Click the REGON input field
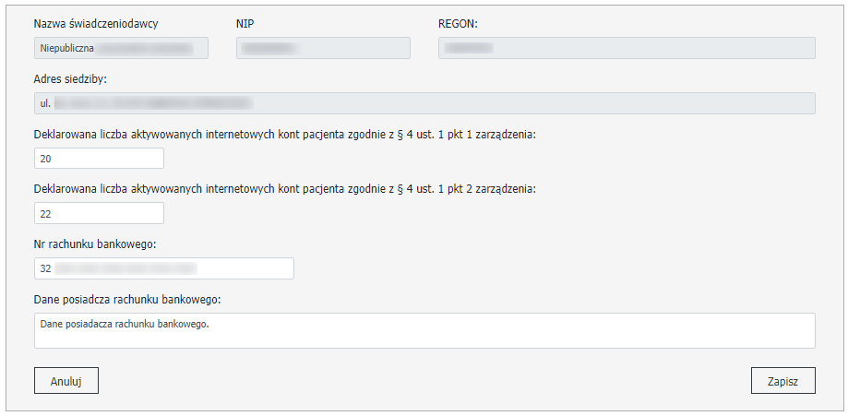This screenshot has width=848, height=416. tap(627, 48)
